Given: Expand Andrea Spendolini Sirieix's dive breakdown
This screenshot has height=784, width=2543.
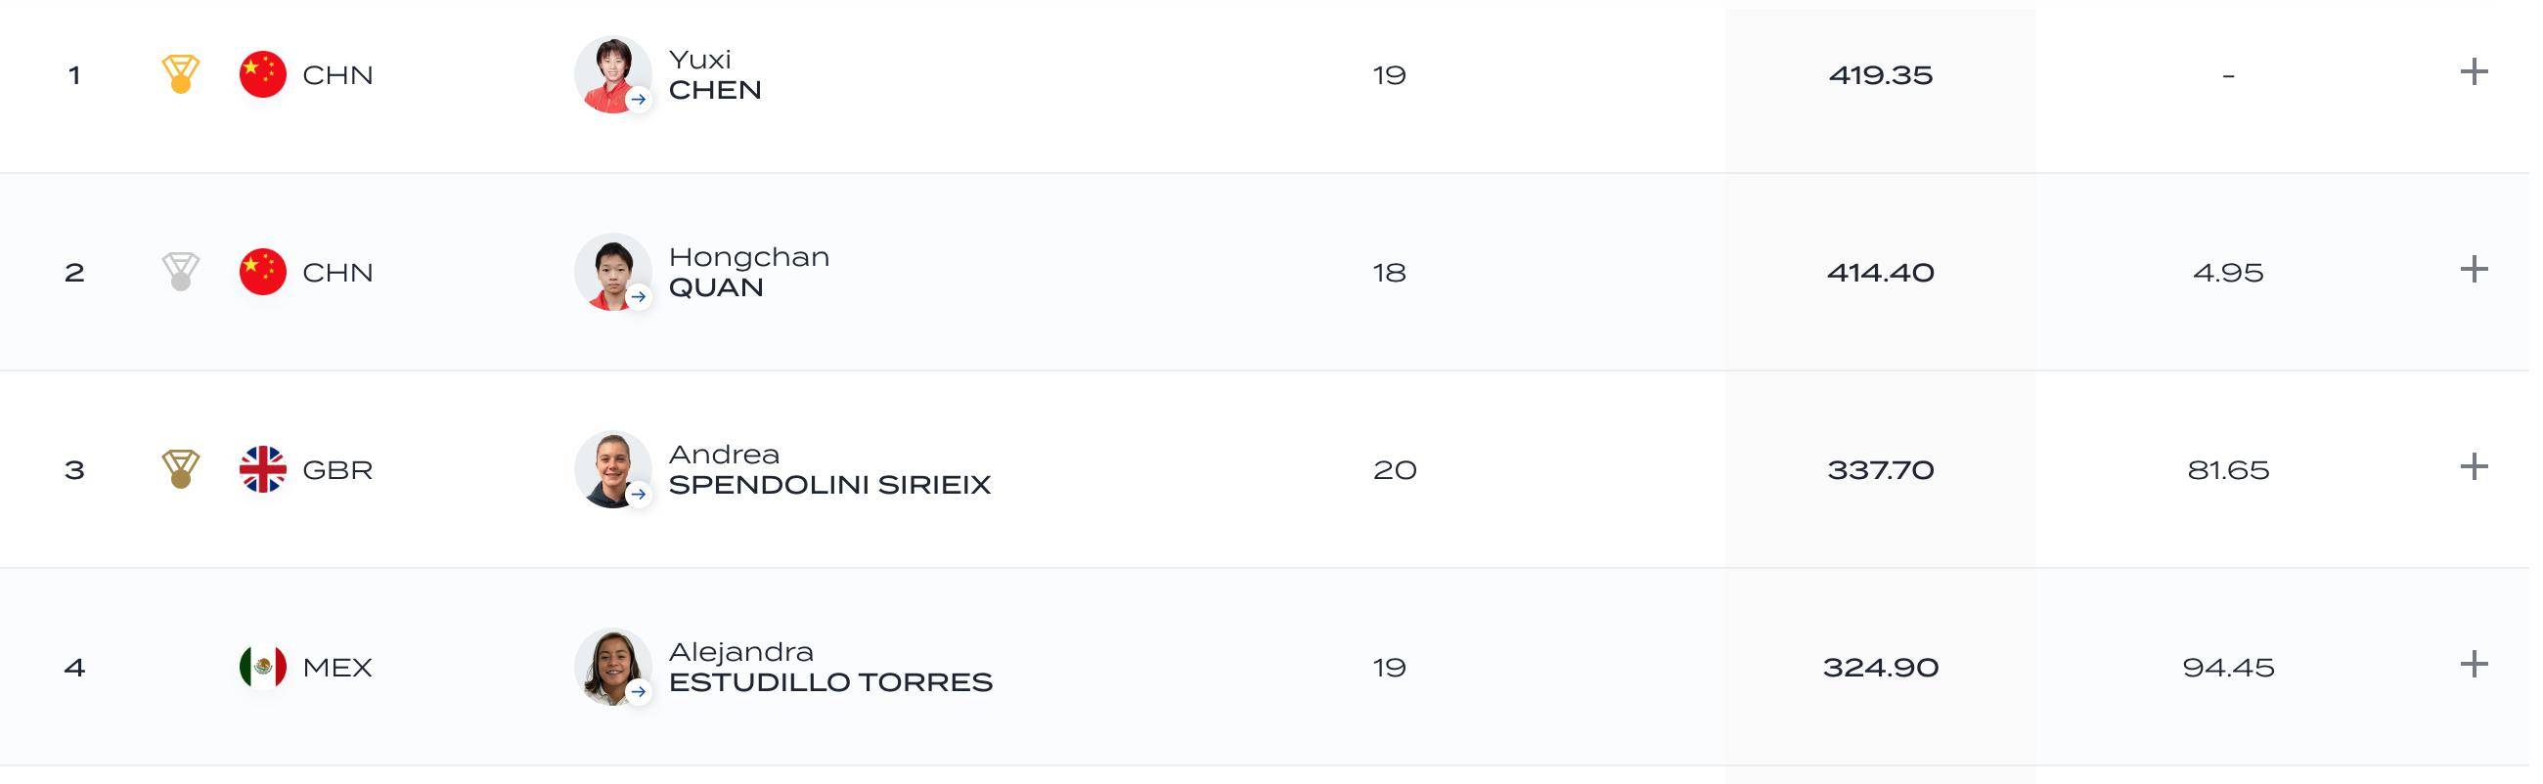Looking at the screenshot, I should click(2473, 466).
